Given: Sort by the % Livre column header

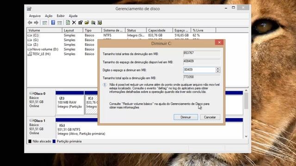Looking at the screenshot, I should coord(203,30).
